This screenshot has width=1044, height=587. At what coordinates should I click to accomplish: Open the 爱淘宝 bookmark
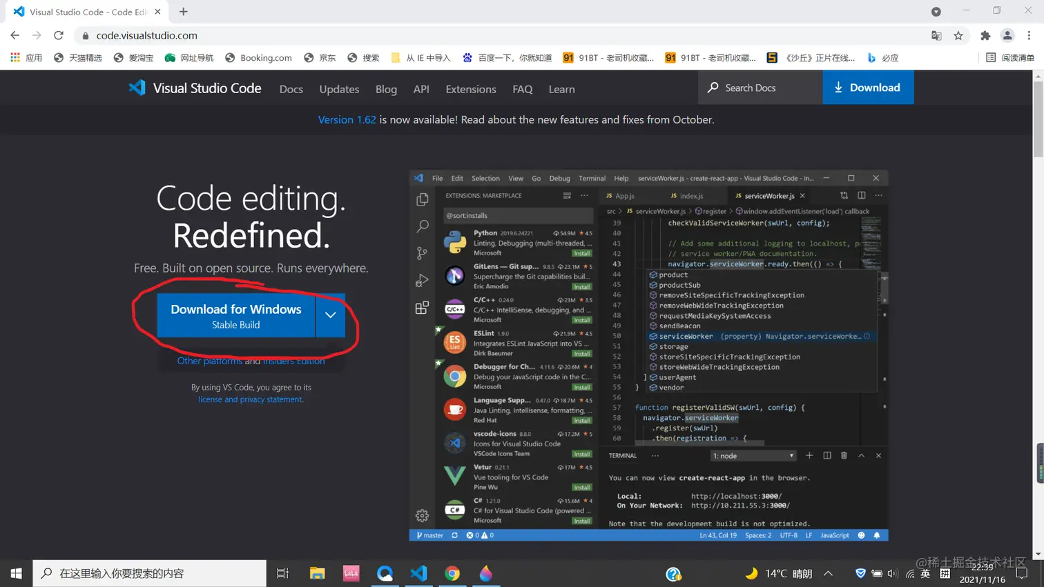coord(134,58)
